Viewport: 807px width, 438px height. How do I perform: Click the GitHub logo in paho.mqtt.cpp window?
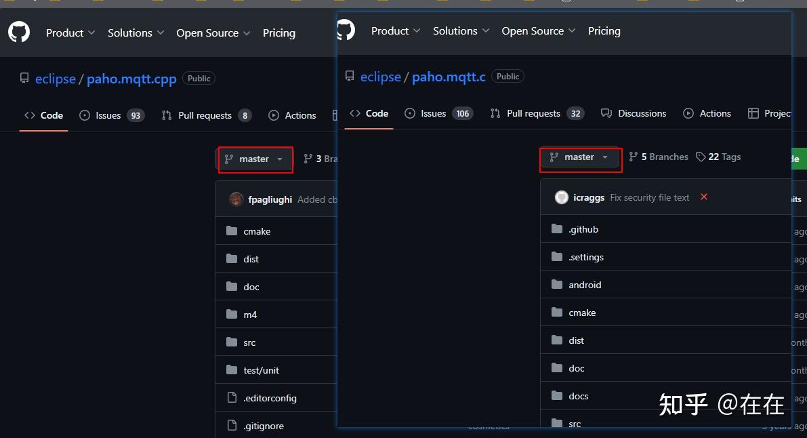click(x=19, y=32)
